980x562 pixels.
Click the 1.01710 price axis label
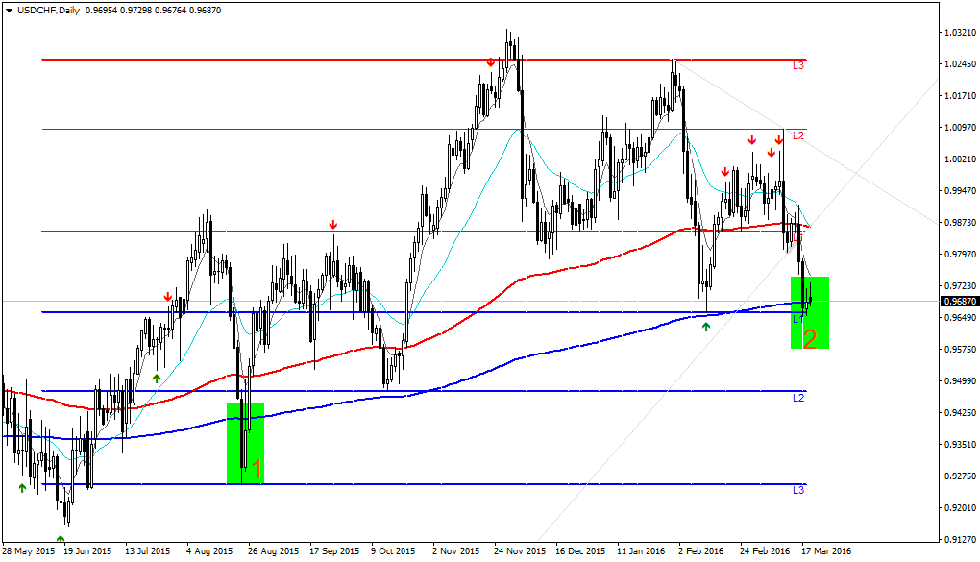(x=961, y=96)
